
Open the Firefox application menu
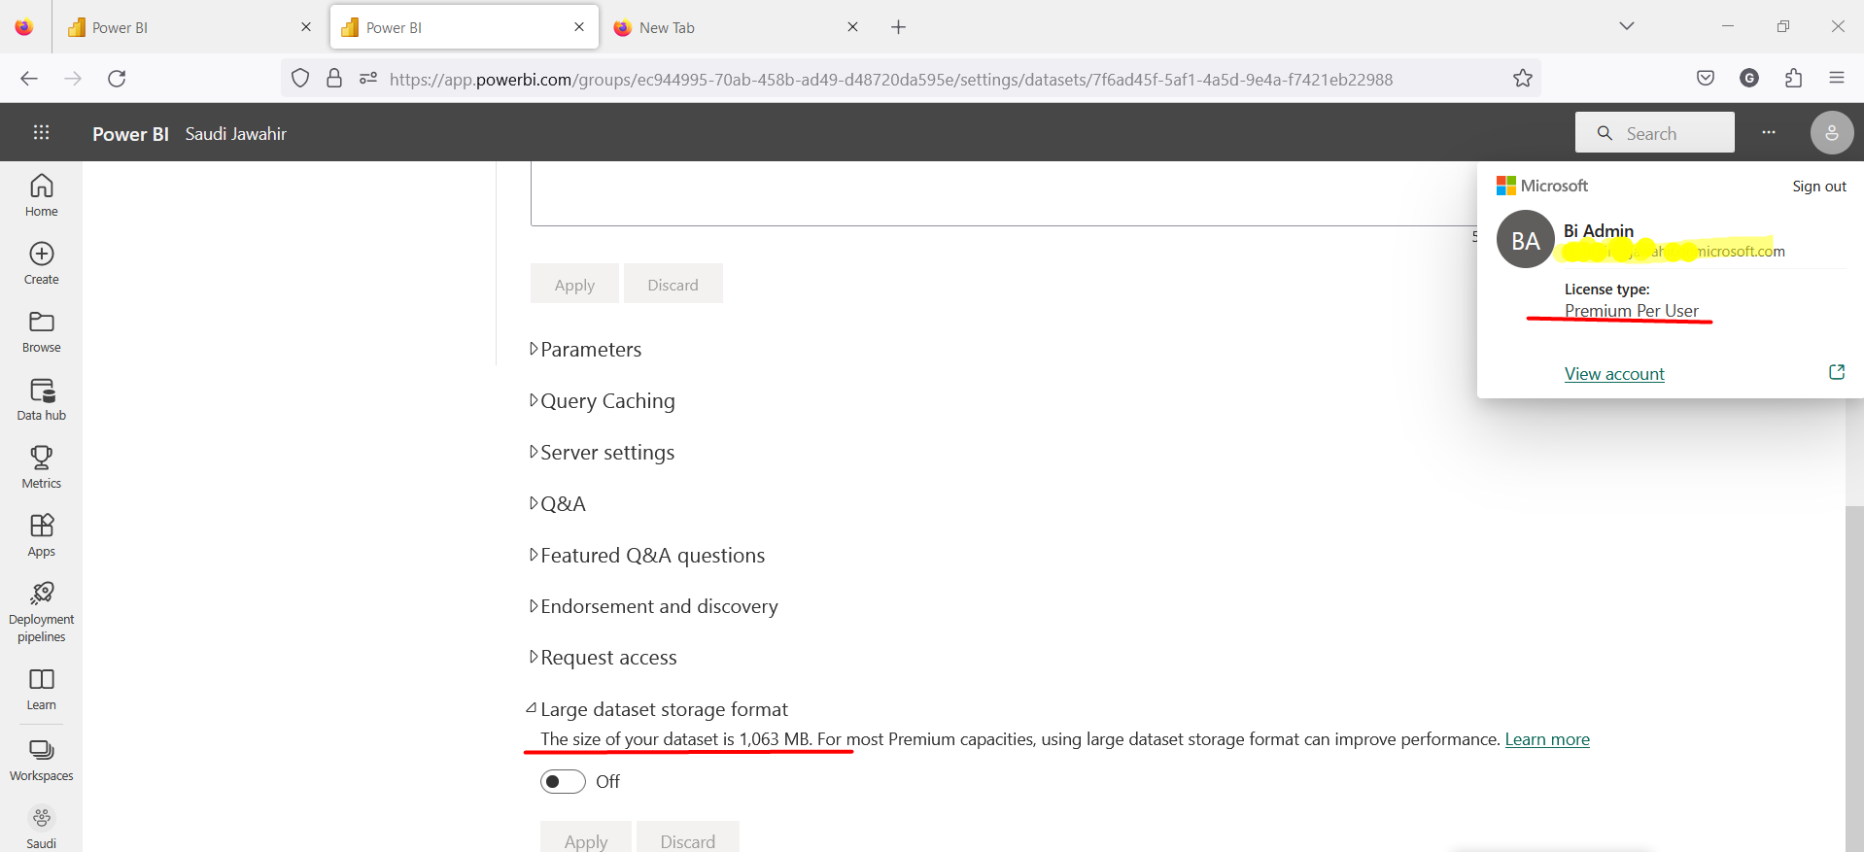click(1836, 79)
